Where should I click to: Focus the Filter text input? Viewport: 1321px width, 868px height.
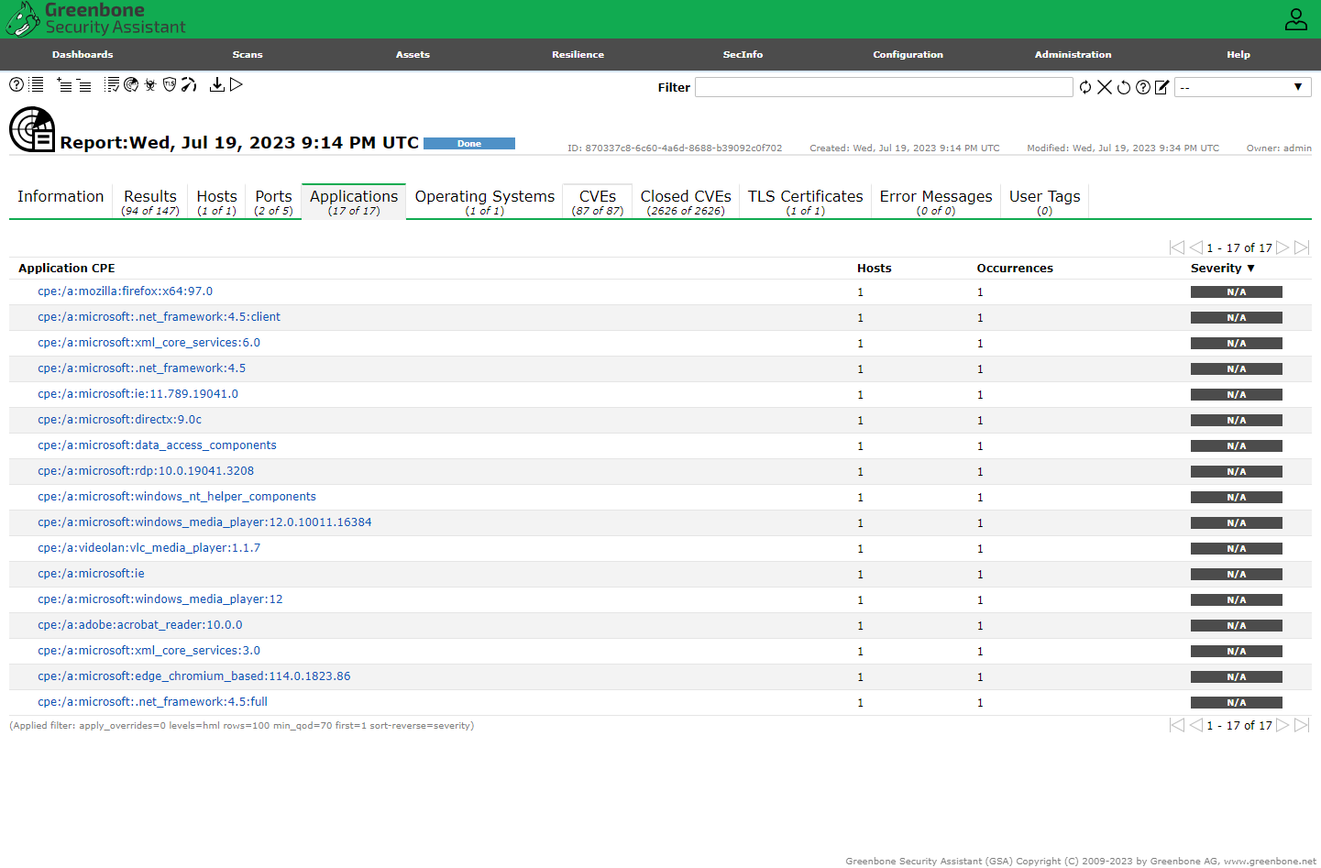pos(884,87)
